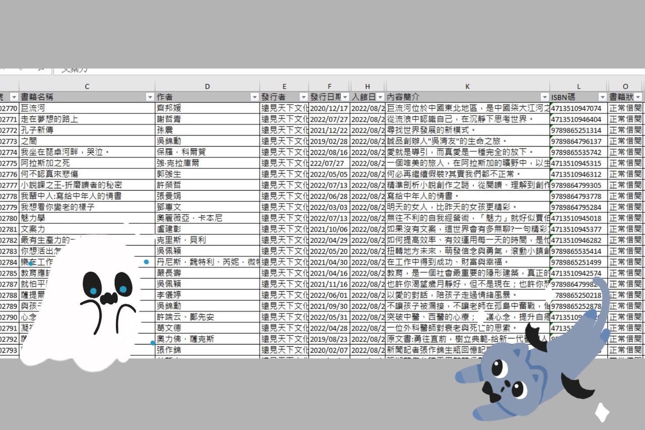Click the 正常借閱 status in first row
The width and height of the screenshot is (645, 430).
(x=625, y=108)
